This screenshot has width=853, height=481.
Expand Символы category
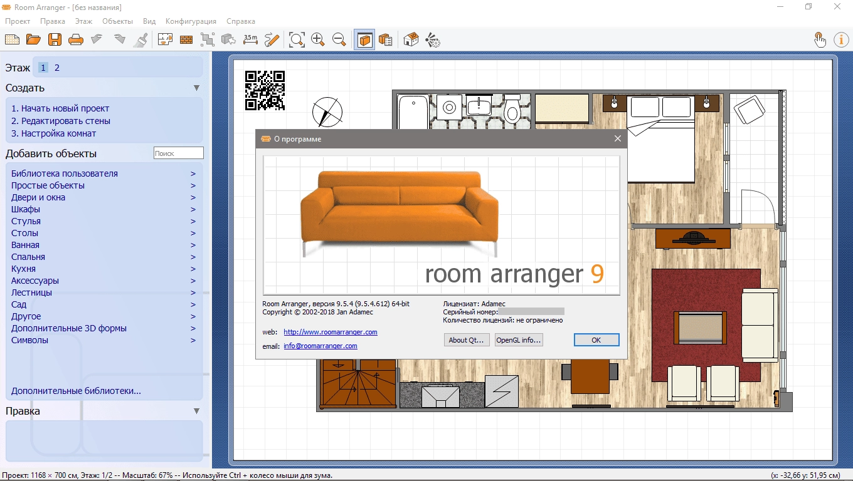tap(103, 340)
